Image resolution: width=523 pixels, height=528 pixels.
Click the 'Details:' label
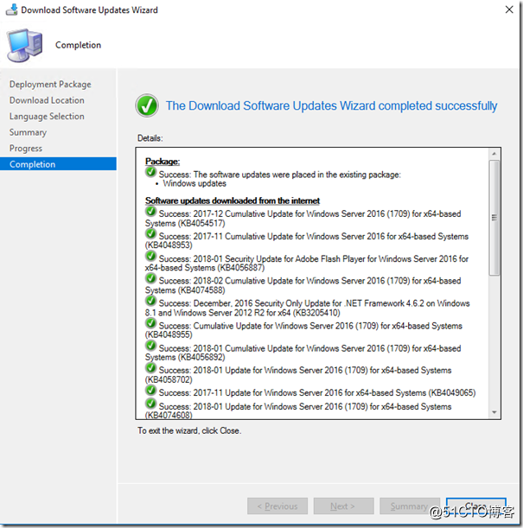[150, 138]
